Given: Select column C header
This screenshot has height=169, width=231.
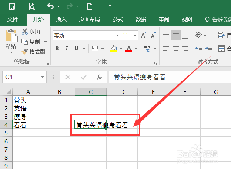Looking at the screenshot, I should [x=91, y=92].
